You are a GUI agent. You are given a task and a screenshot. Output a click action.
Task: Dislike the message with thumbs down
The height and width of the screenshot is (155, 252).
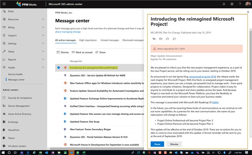174,39
